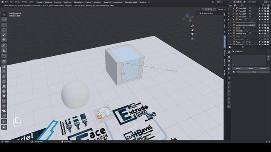Select the Loop Cut tool

(x=4, y=76)
